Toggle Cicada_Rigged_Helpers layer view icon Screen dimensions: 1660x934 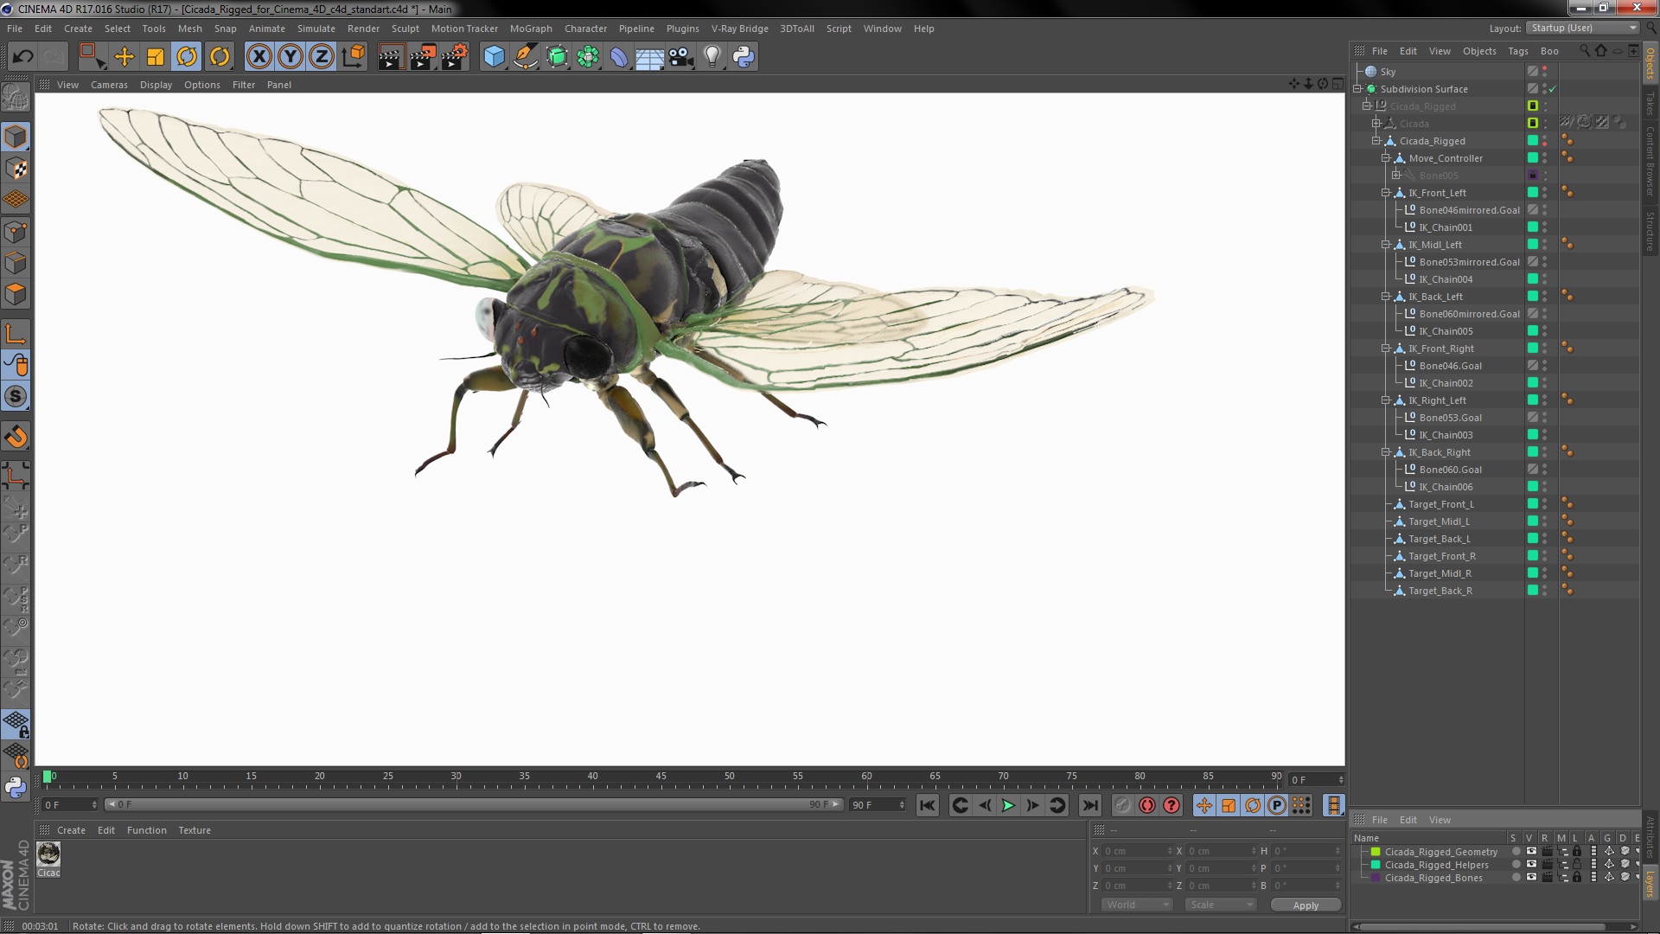1531,865
